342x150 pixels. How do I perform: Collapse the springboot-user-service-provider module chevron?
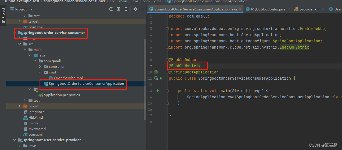click(14, 140)
